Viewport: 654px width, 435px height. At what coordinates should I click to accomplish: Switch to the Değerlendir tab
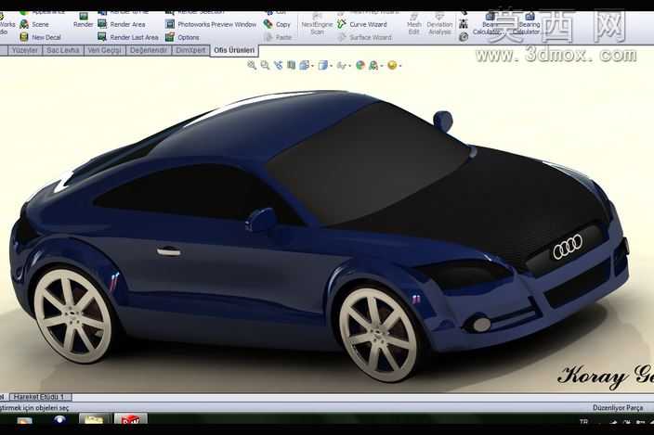pos(148,50)
